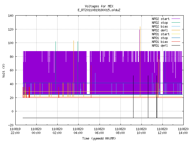The image size is (189, 141).
Task: Click the 'Time (yymmdd HH:MM)' x-axis title
Action: point(99,138)
